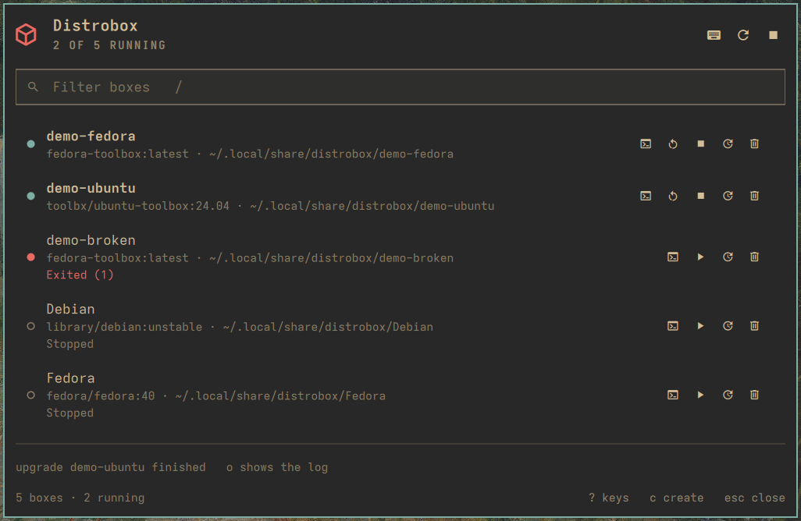Stop the demo-fedora box
Image resolution: width=801 pixels, height=521 pixels.
coord(701,144)
